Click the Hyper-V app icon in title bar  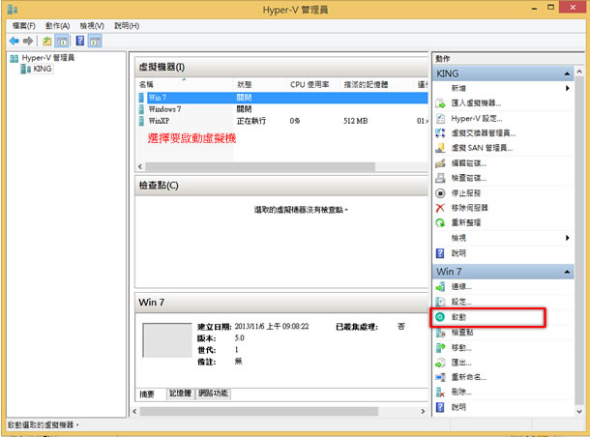(x=13, y=9)
